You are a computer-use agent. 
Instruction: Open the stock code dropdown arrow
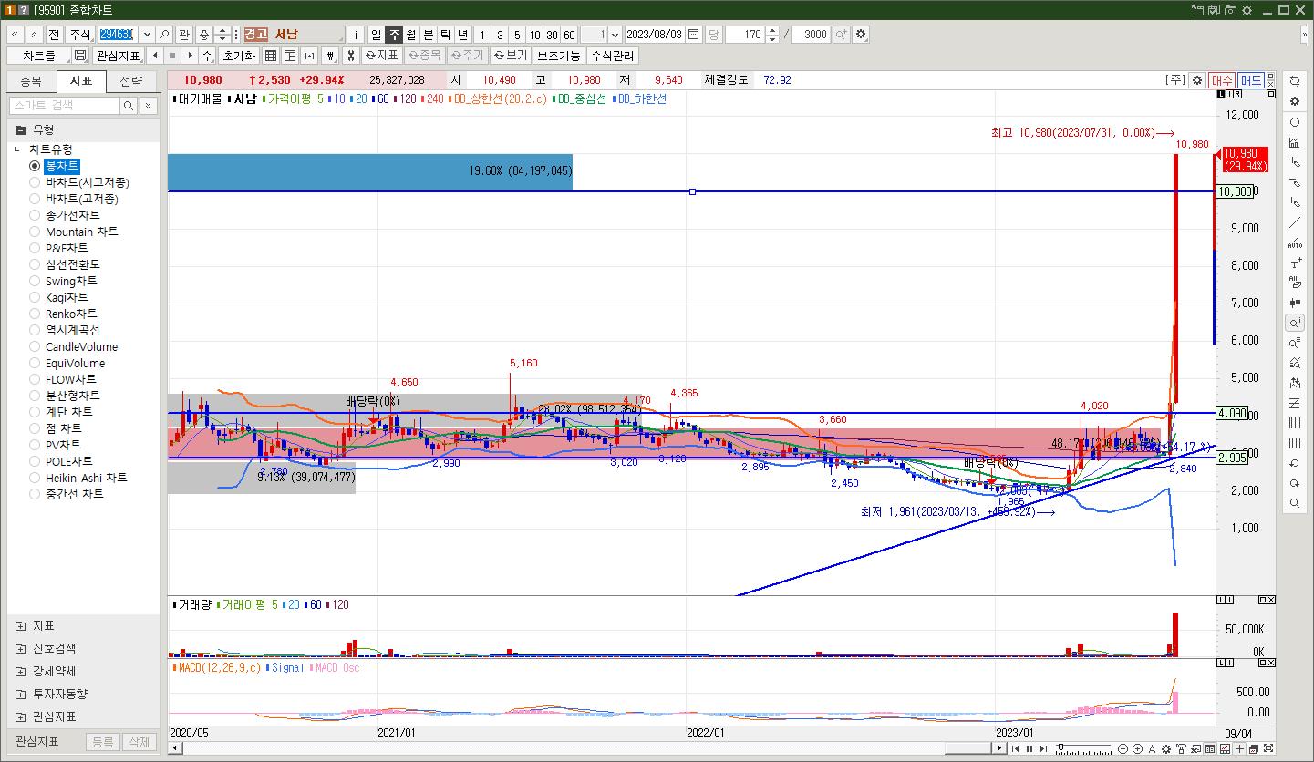pyautogui.click(x=147, y=35)
